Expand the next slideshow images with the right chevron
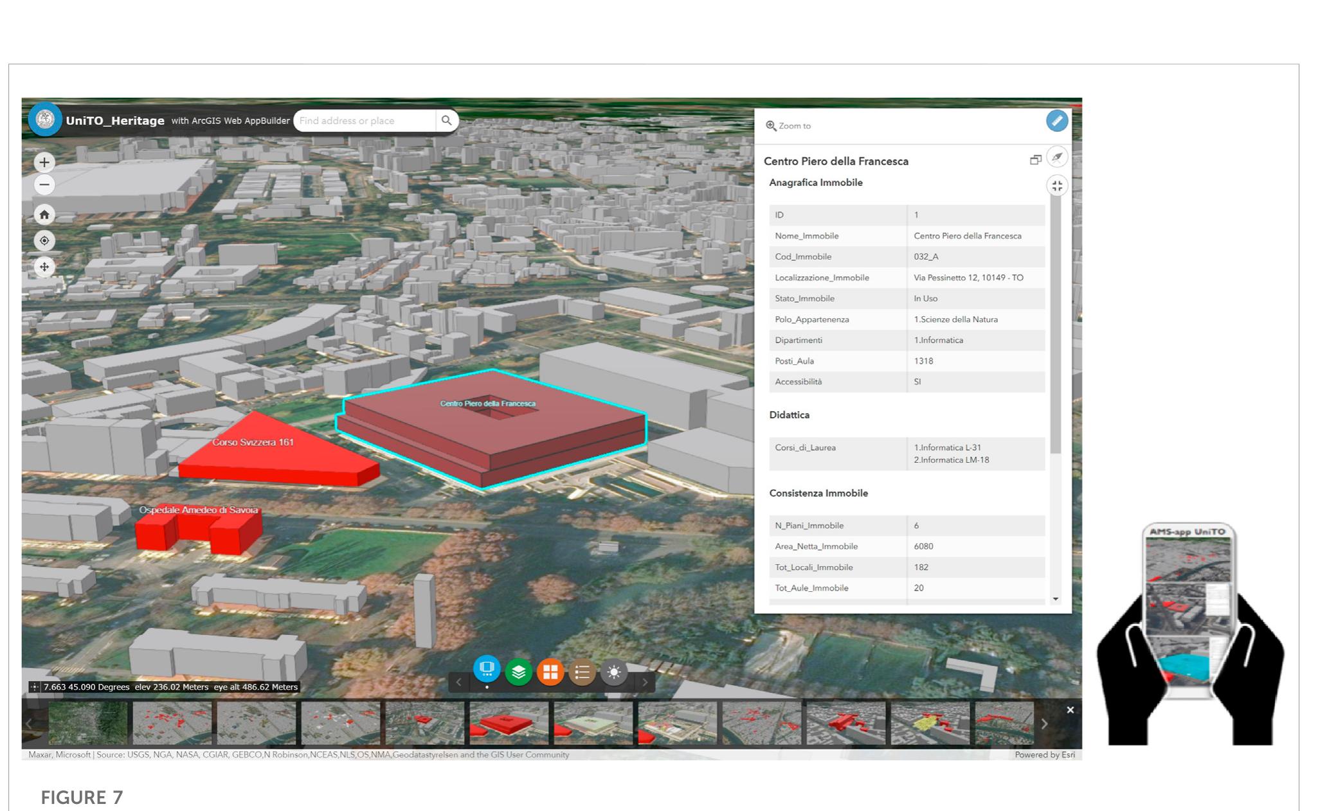This screenshot has width=1318, height=811. tap(1045, 723)
